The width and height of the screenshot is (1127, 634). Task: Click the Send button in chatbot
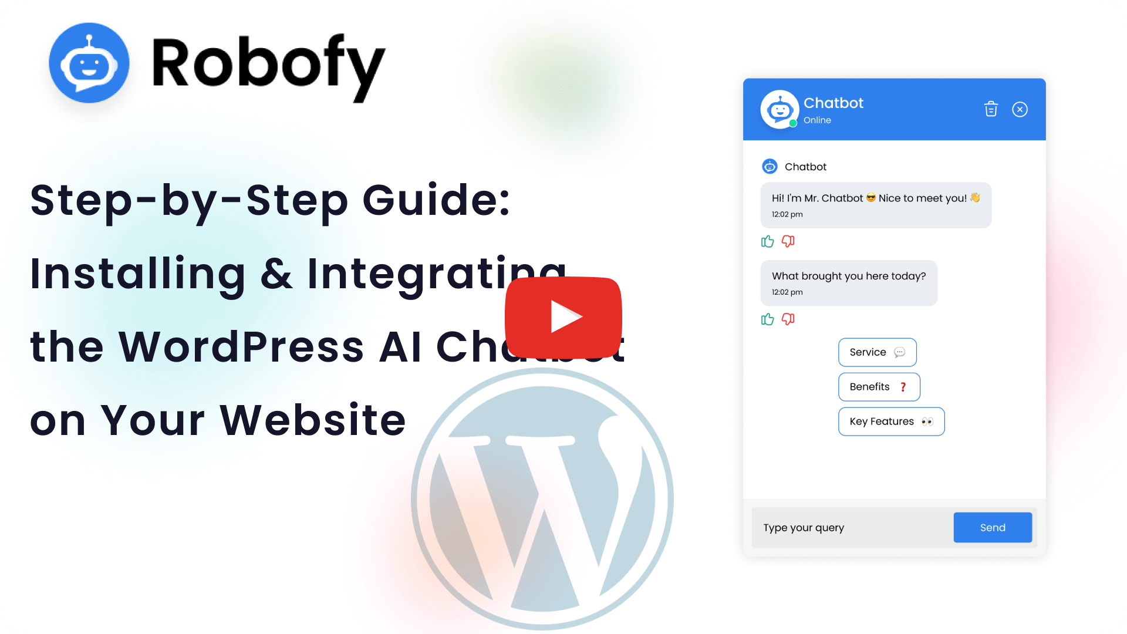(x=993, y=527)
